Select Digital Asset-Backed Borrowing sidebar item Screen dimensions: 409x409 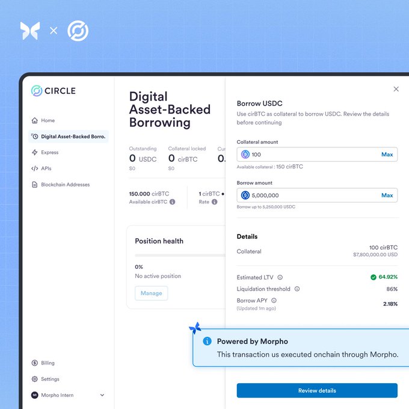(69, 137)
